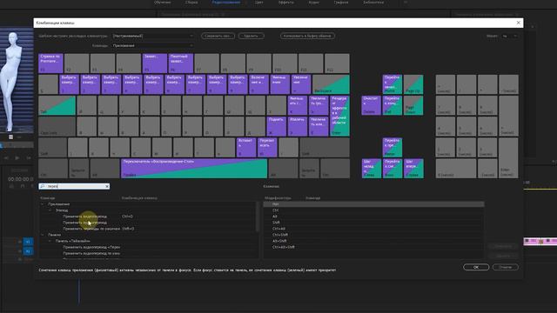Image resolution: width=557 pixels, height=313 pixels.
Task: Select the End key tile
Action: pos(393,105)
